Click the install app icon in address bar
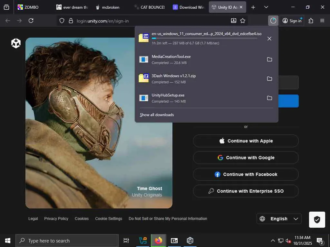330x247 pixels. coord(234,21)
